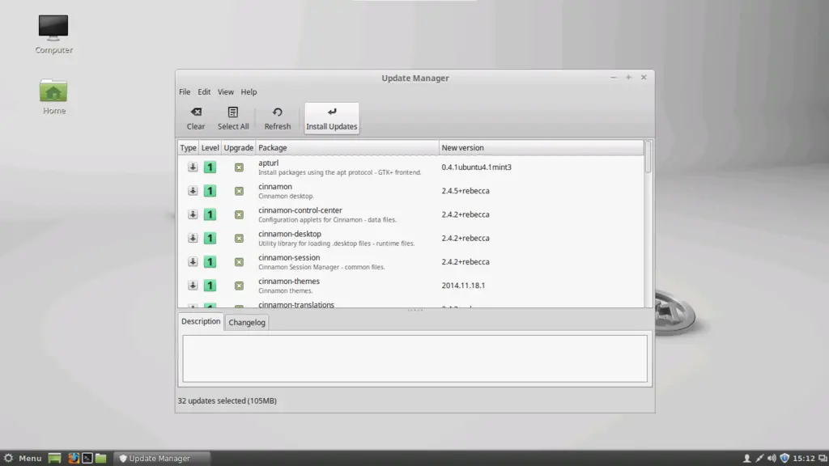The image size is (829, 466).
Task: Toggle cinnamon-control-center upgrade checkbox
Action: pyautogui.click(x=239, y=215)
